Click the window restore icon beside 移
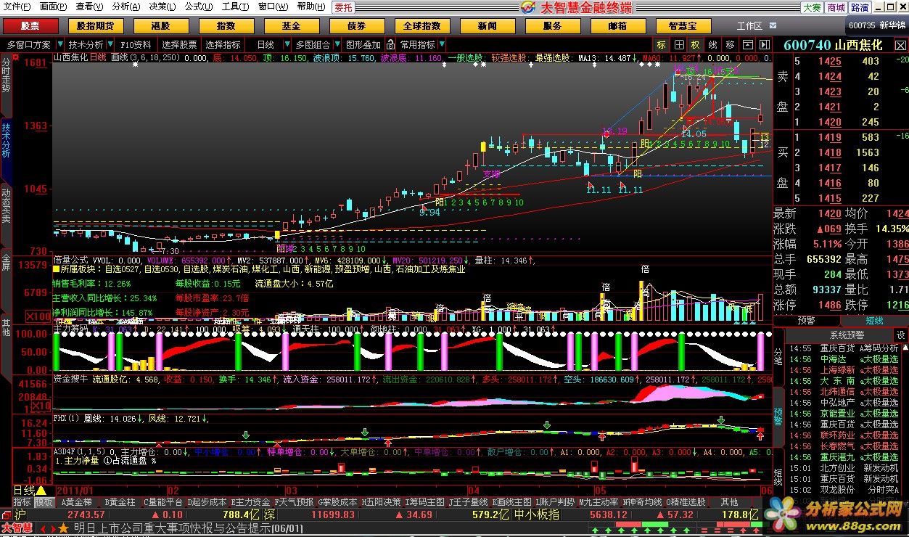Viewport: 909px width, 537px height. click(x=747, y=44)
